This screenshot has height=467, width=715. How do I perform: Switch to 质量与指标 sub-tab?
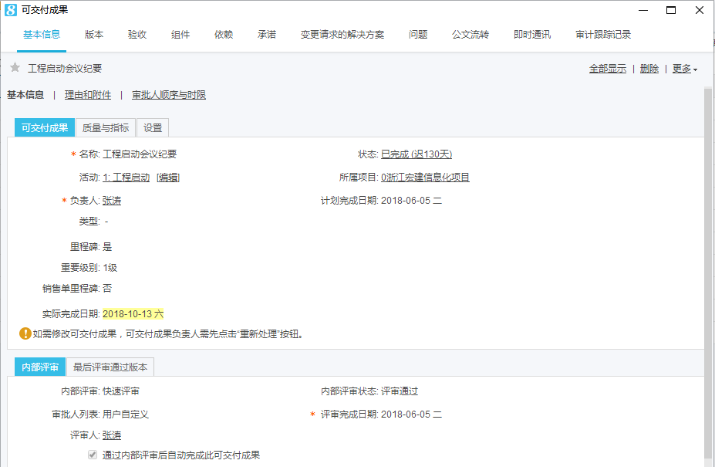tap(106, 128)
